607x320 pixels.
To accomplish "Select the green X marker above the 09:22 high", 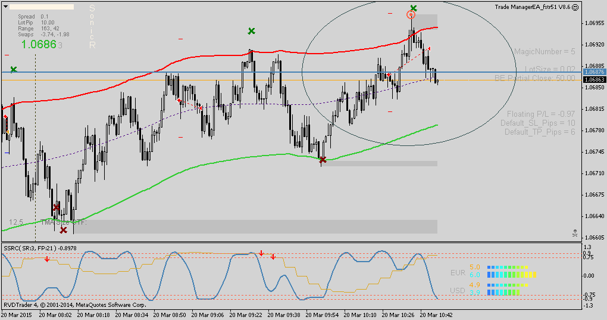I will click(251, 31).
